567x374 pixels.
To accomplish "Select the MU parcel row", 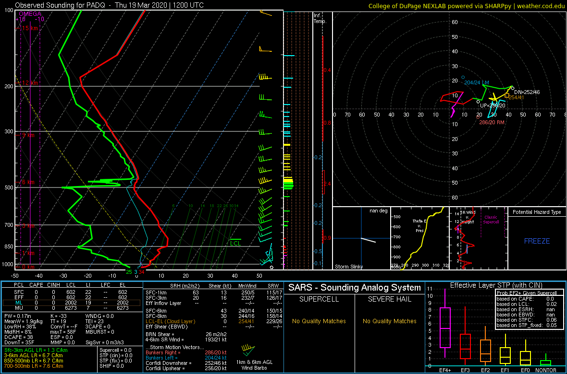I will click(71, 308).
